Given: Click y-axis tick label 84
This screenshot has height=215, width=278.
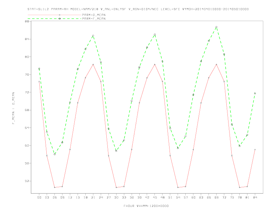Looking at the screenshot, I should [x=27, y=39].
